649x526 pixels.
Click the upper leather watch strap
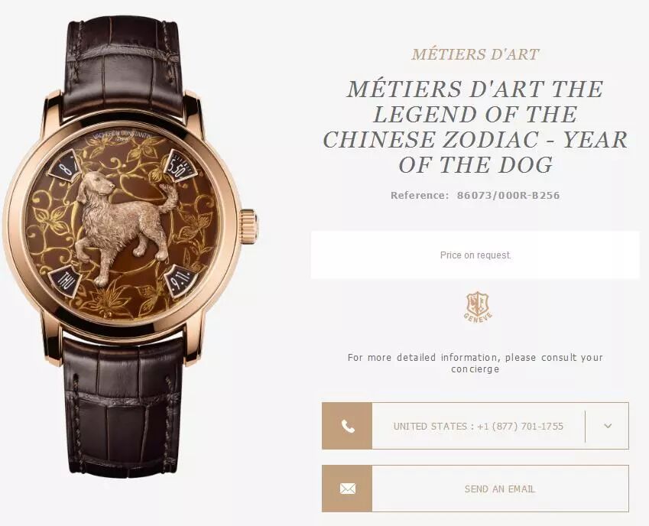(123, 67)
